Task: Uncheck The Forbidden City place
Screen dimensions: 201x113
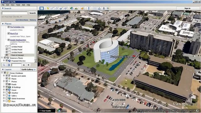Action: point(8,27)
